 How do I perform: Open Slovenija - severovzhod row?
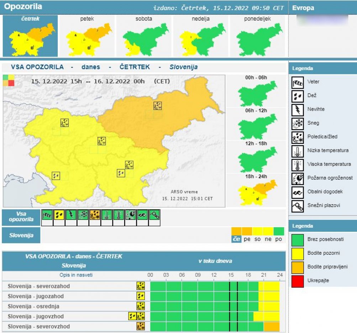144,326
